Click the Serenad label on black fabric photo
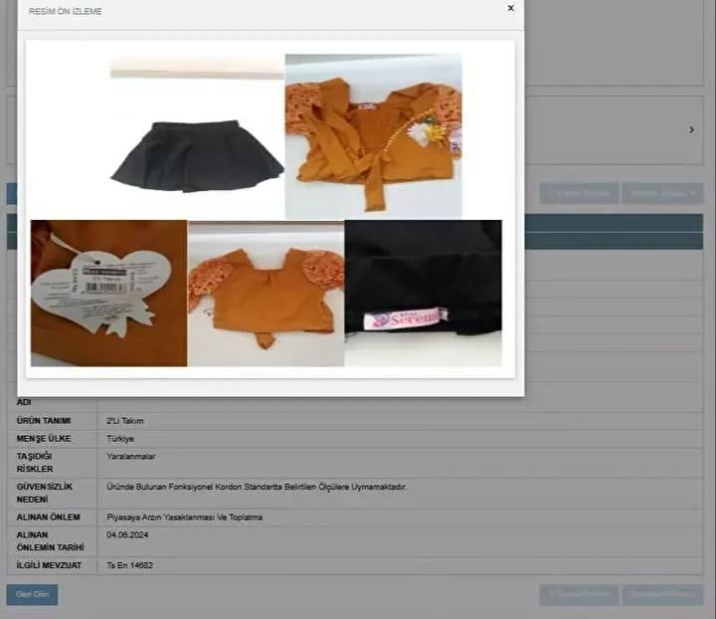This screenshot has width=716, height=619. tap(423, 293)
